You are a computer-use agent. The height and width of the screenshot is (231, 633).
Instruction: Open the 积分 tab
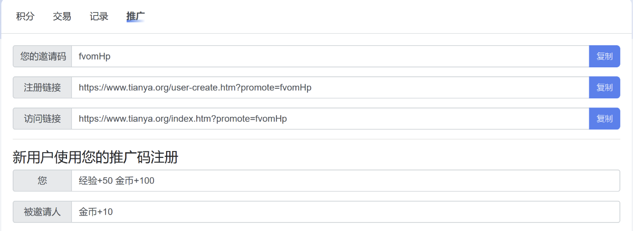coord(25,16)
